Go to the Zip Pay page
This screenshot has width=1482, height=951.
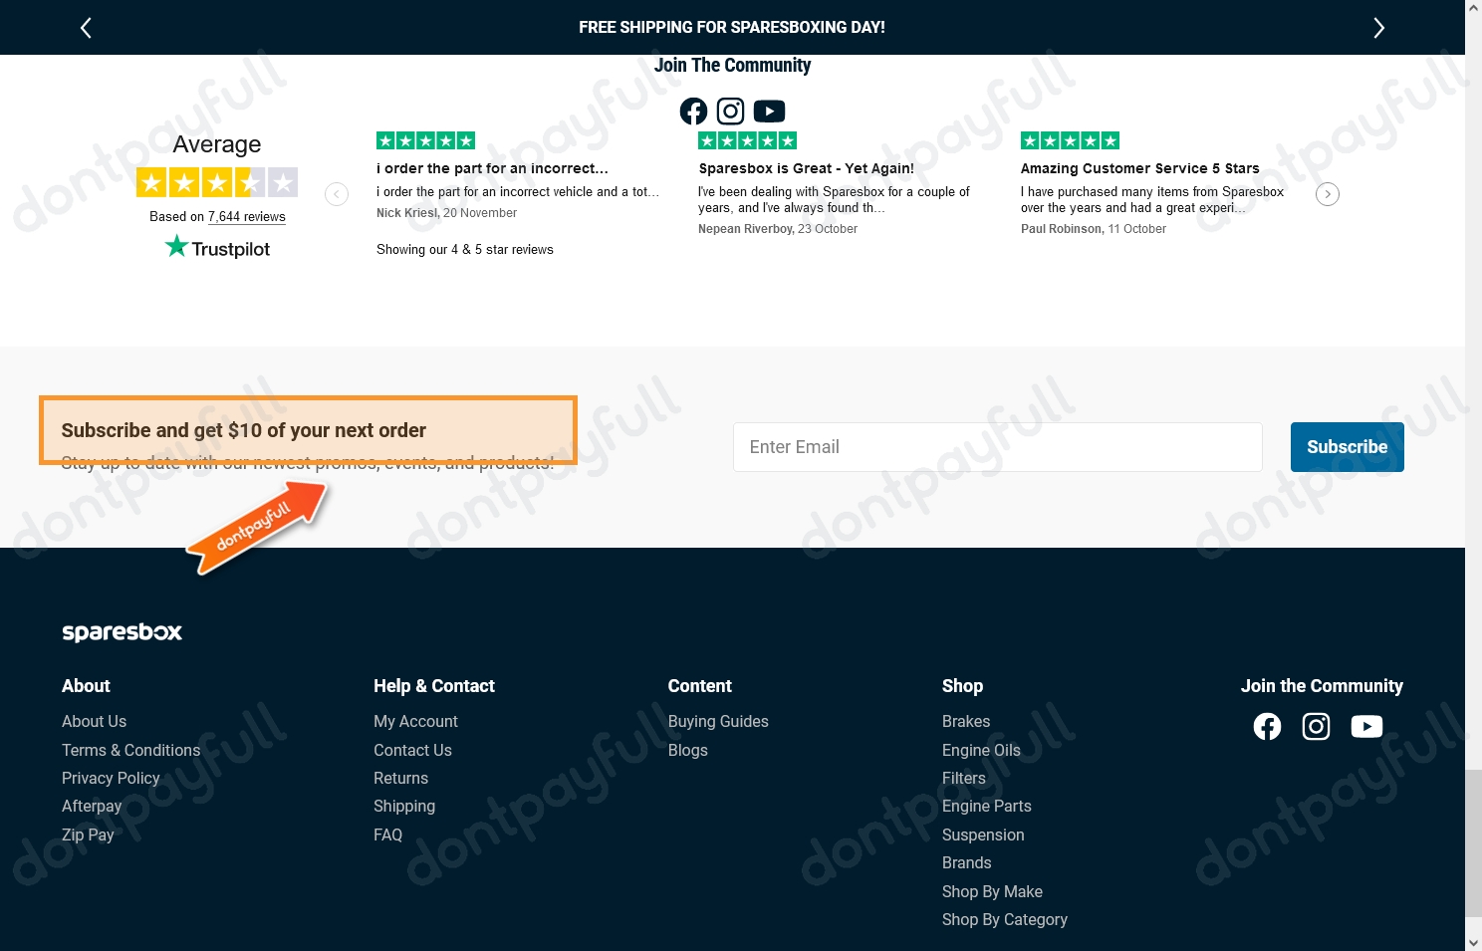[x=88, y=834]
